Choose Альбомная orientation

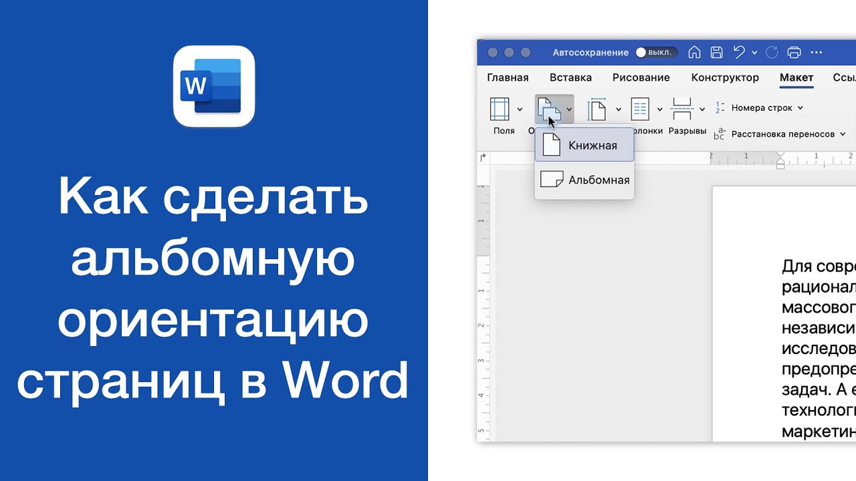(584, 180)
